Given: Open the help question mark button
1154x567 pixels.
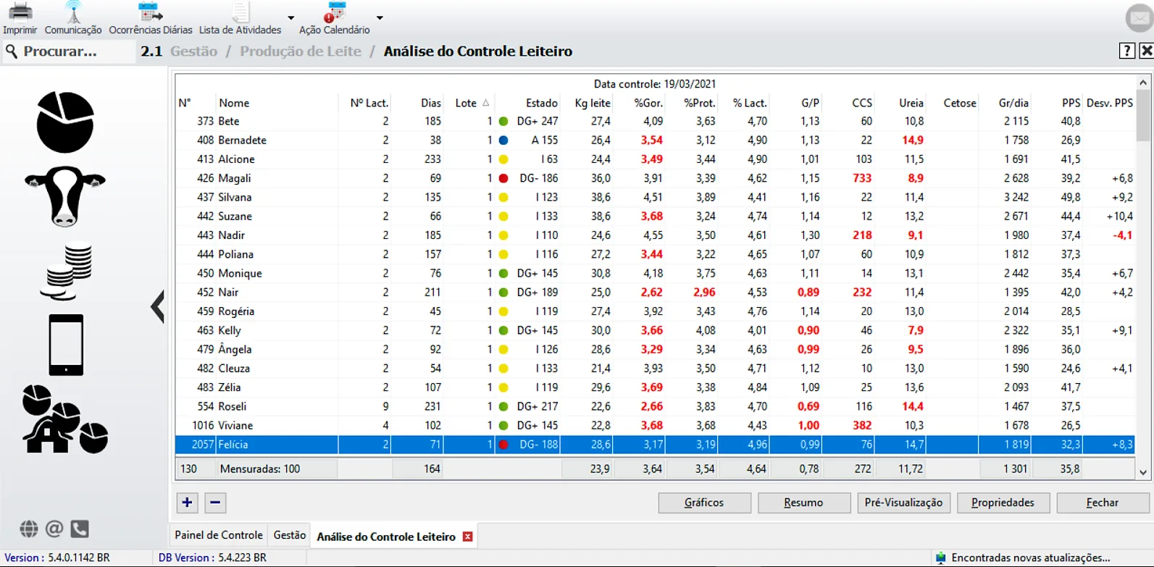Looking at the screenshot, I should [x=1126, y=51].
